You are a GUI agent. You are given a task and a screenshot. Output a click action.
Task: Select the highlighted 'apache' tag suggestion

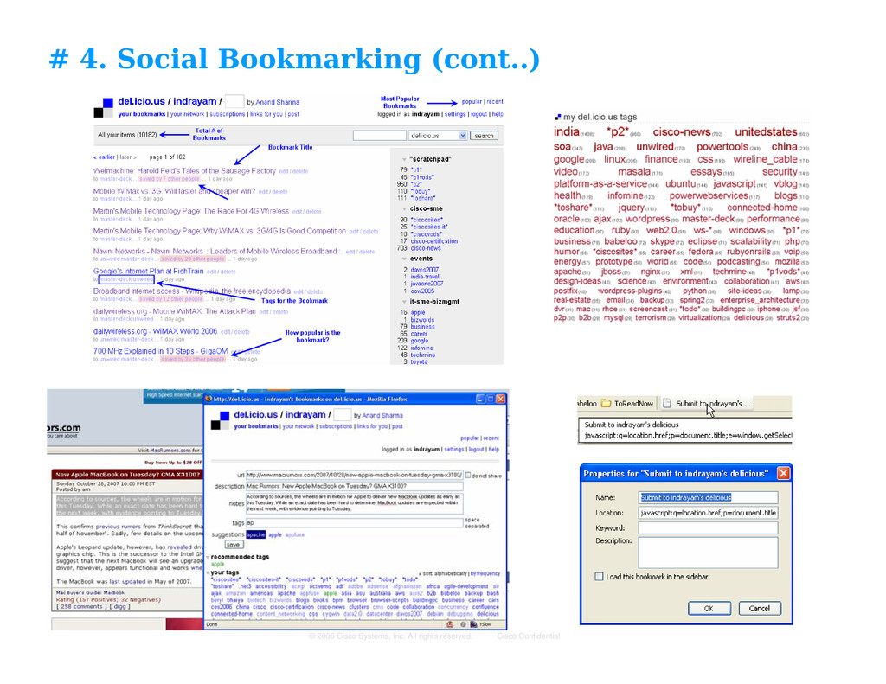(255, 534)
